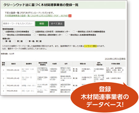Click the green 検索 button
Image resolution: width=139 pixels, height=113 pixels.
42,24
